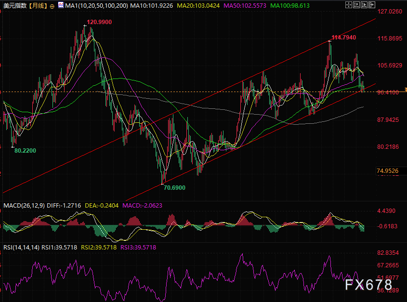The width and height of the screenshot is (407, 302).
Task: Click the axis play-forward icon
Action: (364, 5)
